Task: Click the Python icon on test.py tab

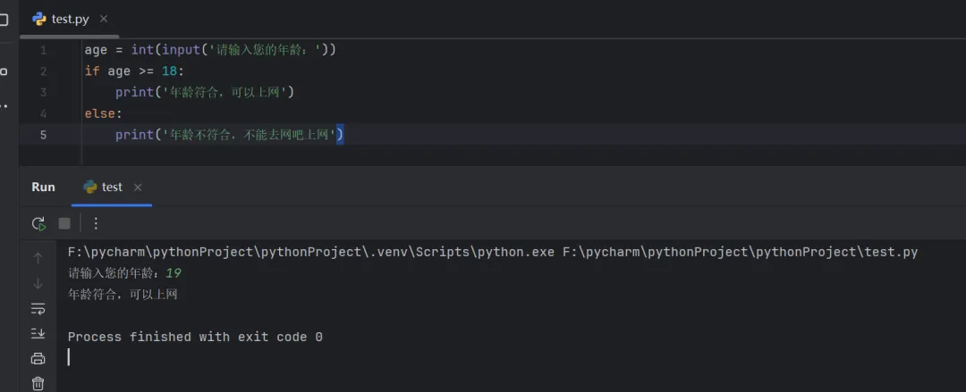Action: tap(39, 19)
